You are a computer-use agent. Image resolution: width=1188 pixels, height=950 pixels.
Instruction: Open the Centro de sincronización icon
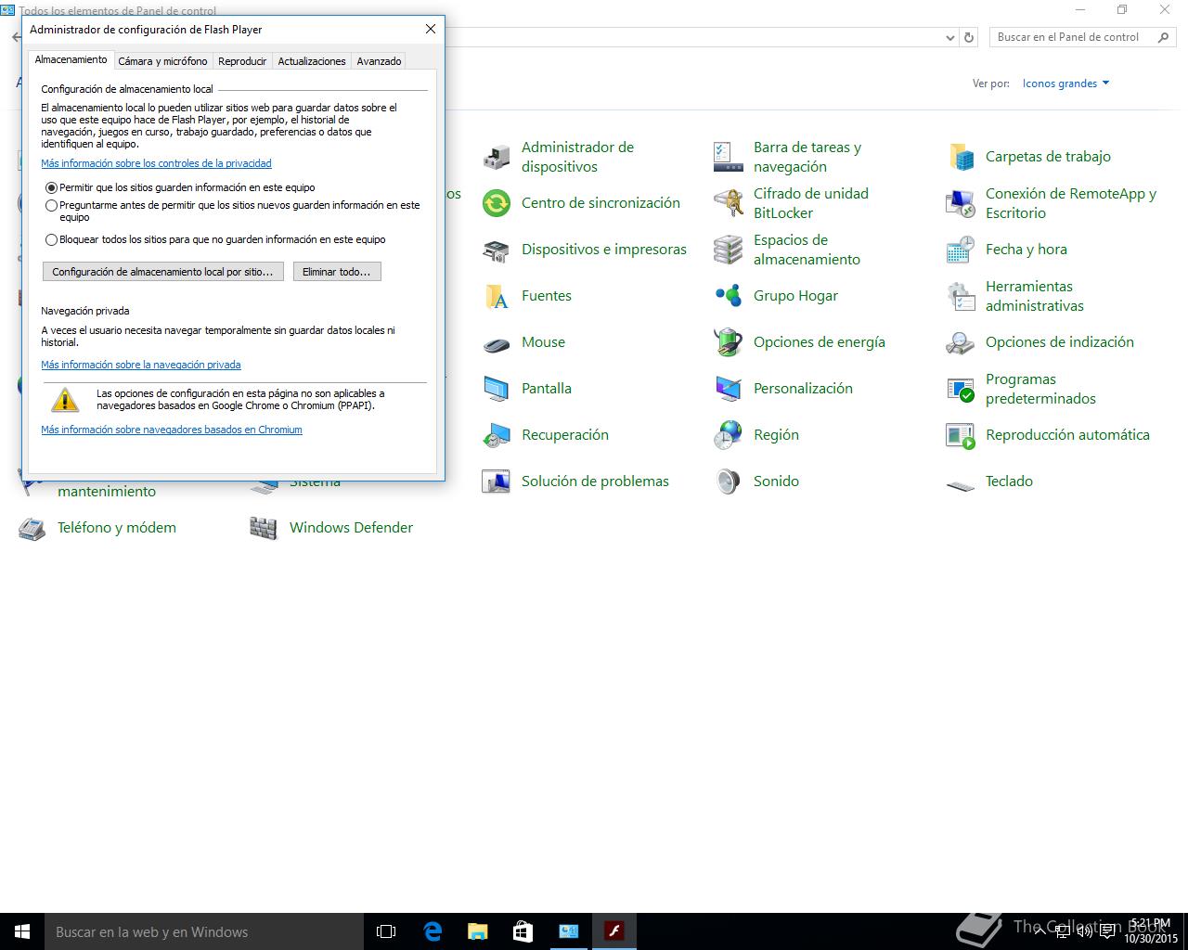[x=497, y=203]
